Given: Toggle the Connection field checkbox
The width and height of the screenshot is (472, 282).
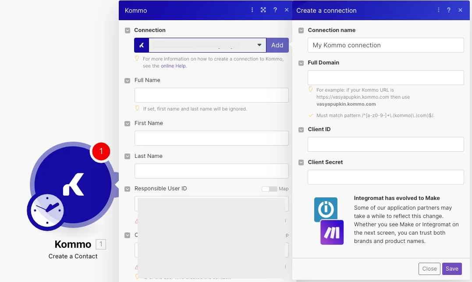Looking at the screenshot, I should 128,30.
